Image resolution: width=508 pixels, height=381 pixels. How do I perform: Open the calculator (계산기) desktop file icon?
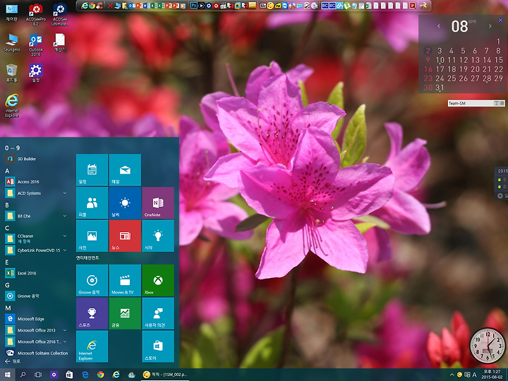pyautogui.click(x=59, y=43)
